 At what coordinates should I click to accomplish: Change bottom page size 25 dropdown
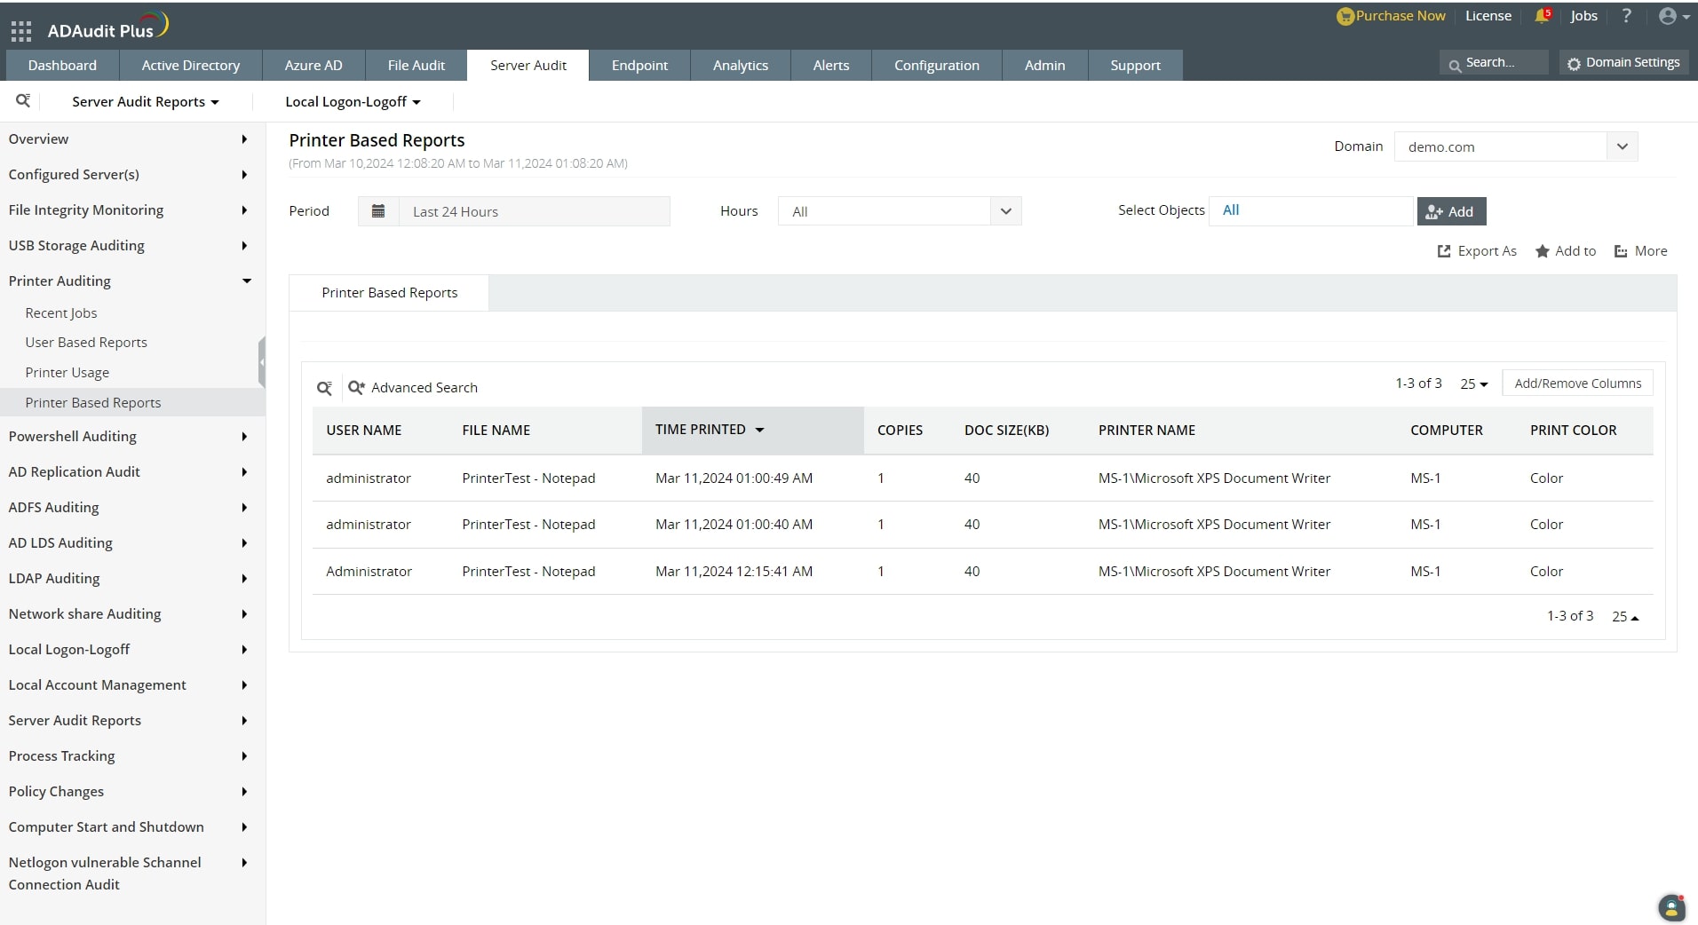tap(1625, 616)
